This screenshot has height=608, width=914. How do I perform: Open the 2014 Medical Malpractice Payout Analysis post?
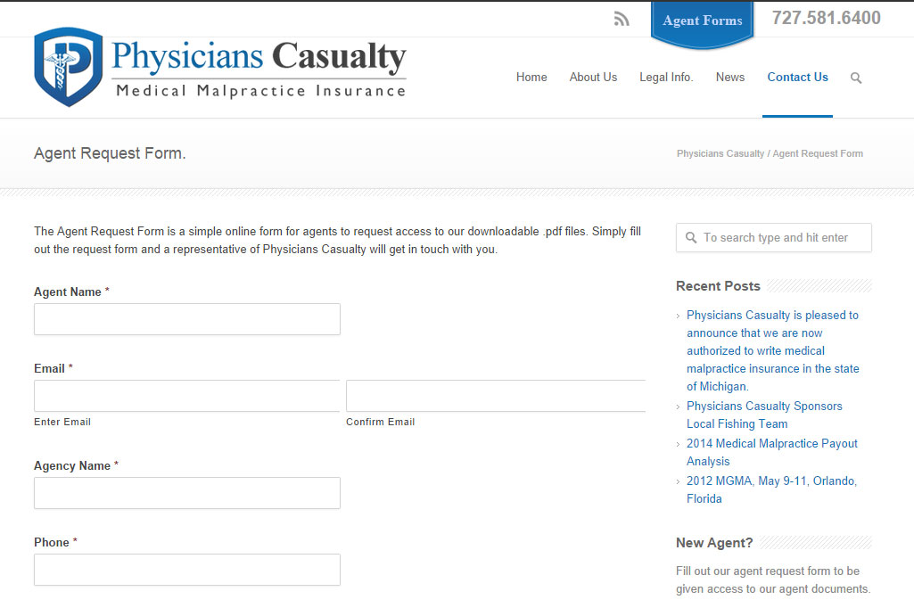[x=771, y=452]
